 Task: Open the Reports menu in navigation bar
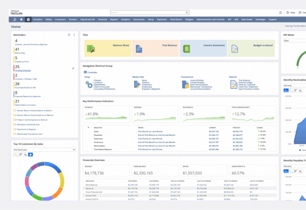(x=114, y=19)
